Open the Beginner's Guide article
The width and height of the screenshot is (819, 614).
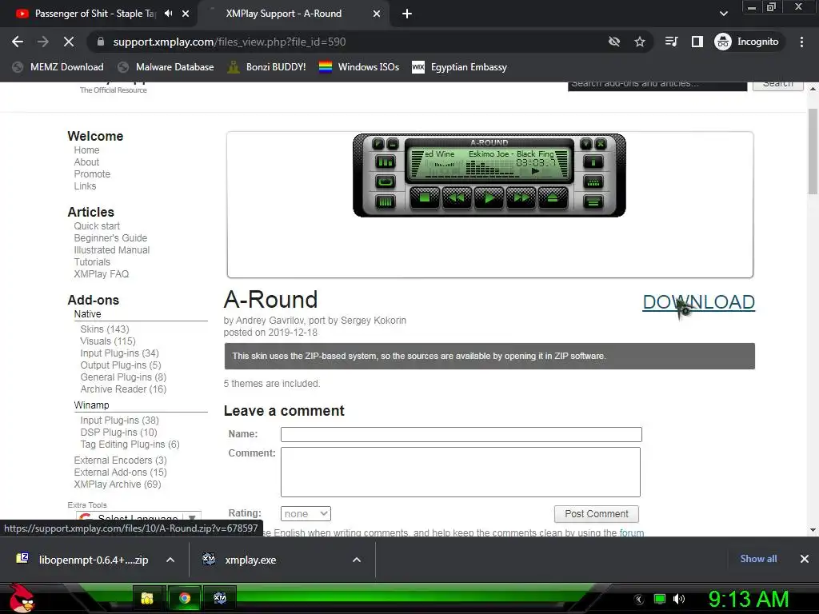tap(110, 238)
